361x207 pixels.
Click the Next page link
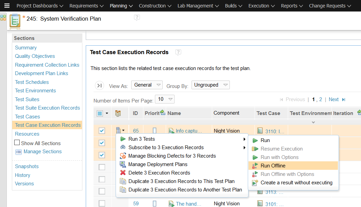(334, 99)
